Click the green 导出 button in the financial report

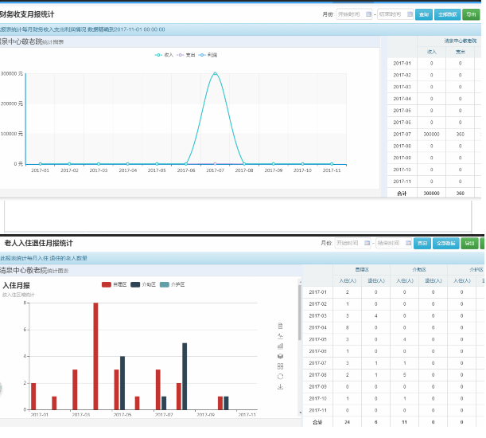coord(471,14)
